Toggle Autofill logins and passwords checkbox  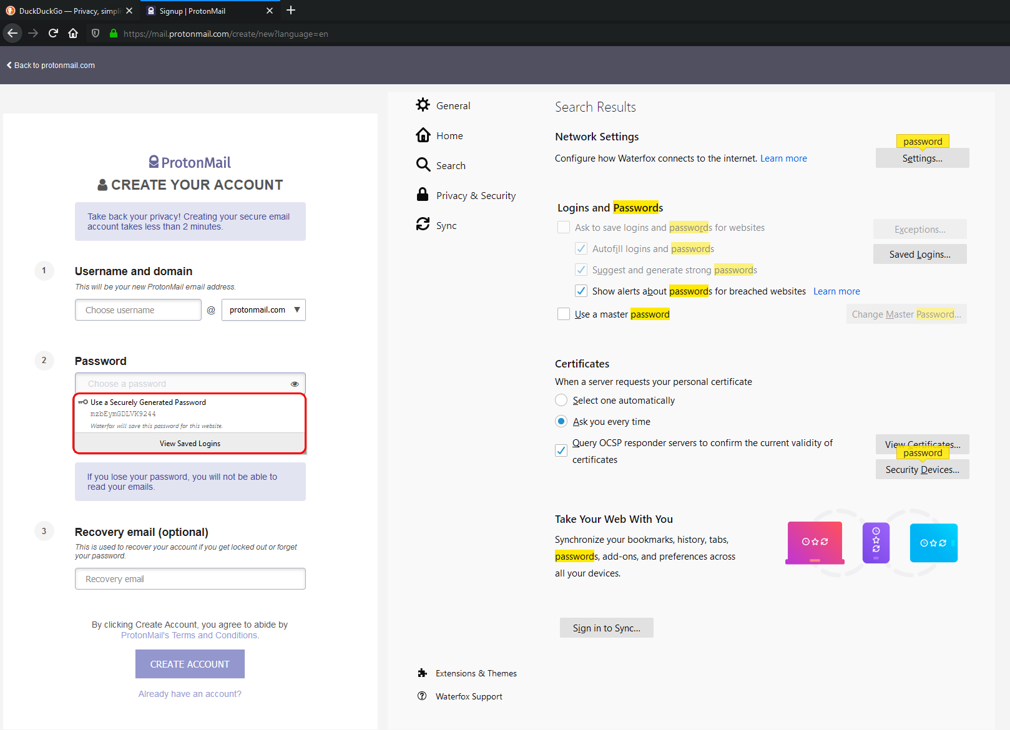(581, 248)
